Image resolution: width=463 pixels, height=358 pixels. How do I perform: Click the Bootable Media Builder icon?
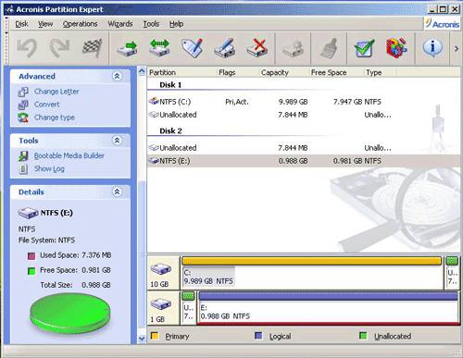click(23, 156)
